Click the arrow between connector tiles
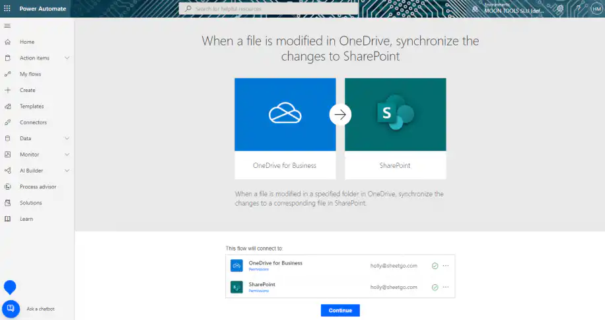This screenshot has width=605, height=320. tap(340, 114)
